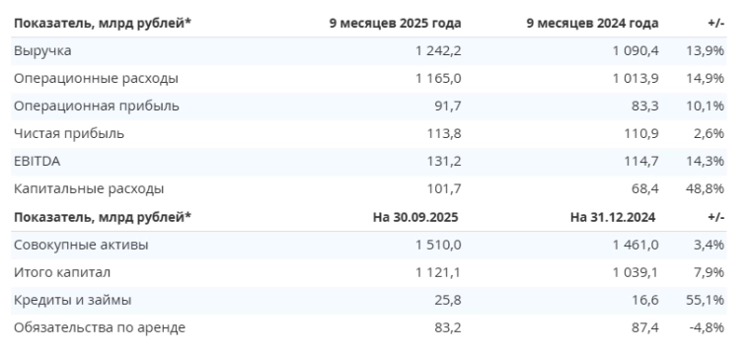The image size is (748, 356).
Task: Click the value 1 039,1 for Итого капитал
Action: [x=636, y=272]
